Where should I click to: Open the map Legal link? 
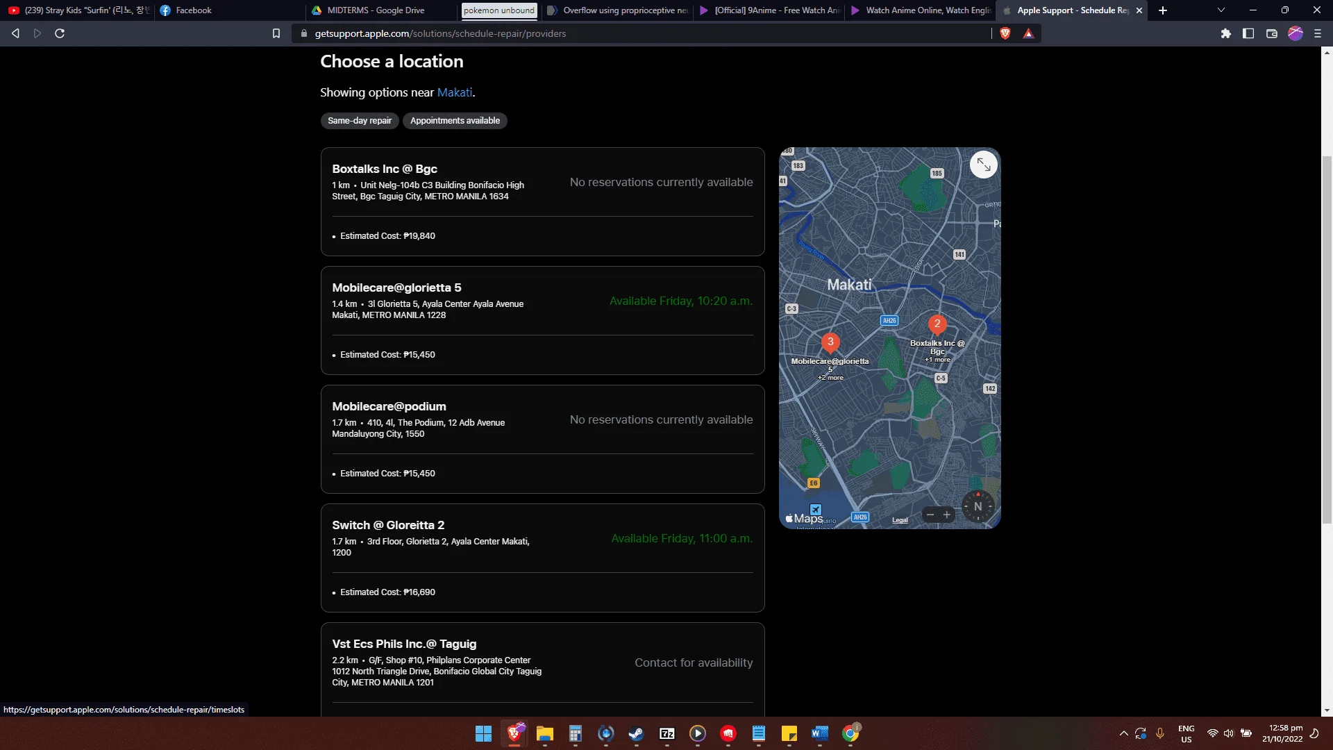coord(900,519)
